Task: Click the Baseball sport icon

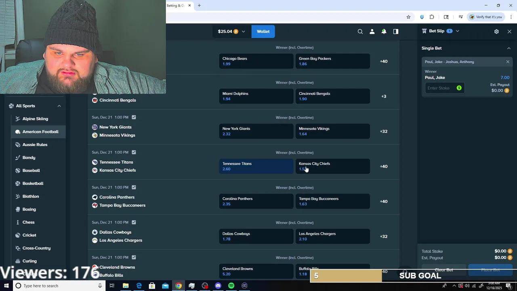Action: 18,171
